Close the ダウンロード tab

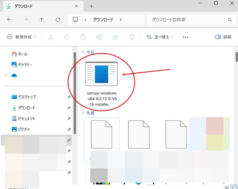click(x=77, y=6)
